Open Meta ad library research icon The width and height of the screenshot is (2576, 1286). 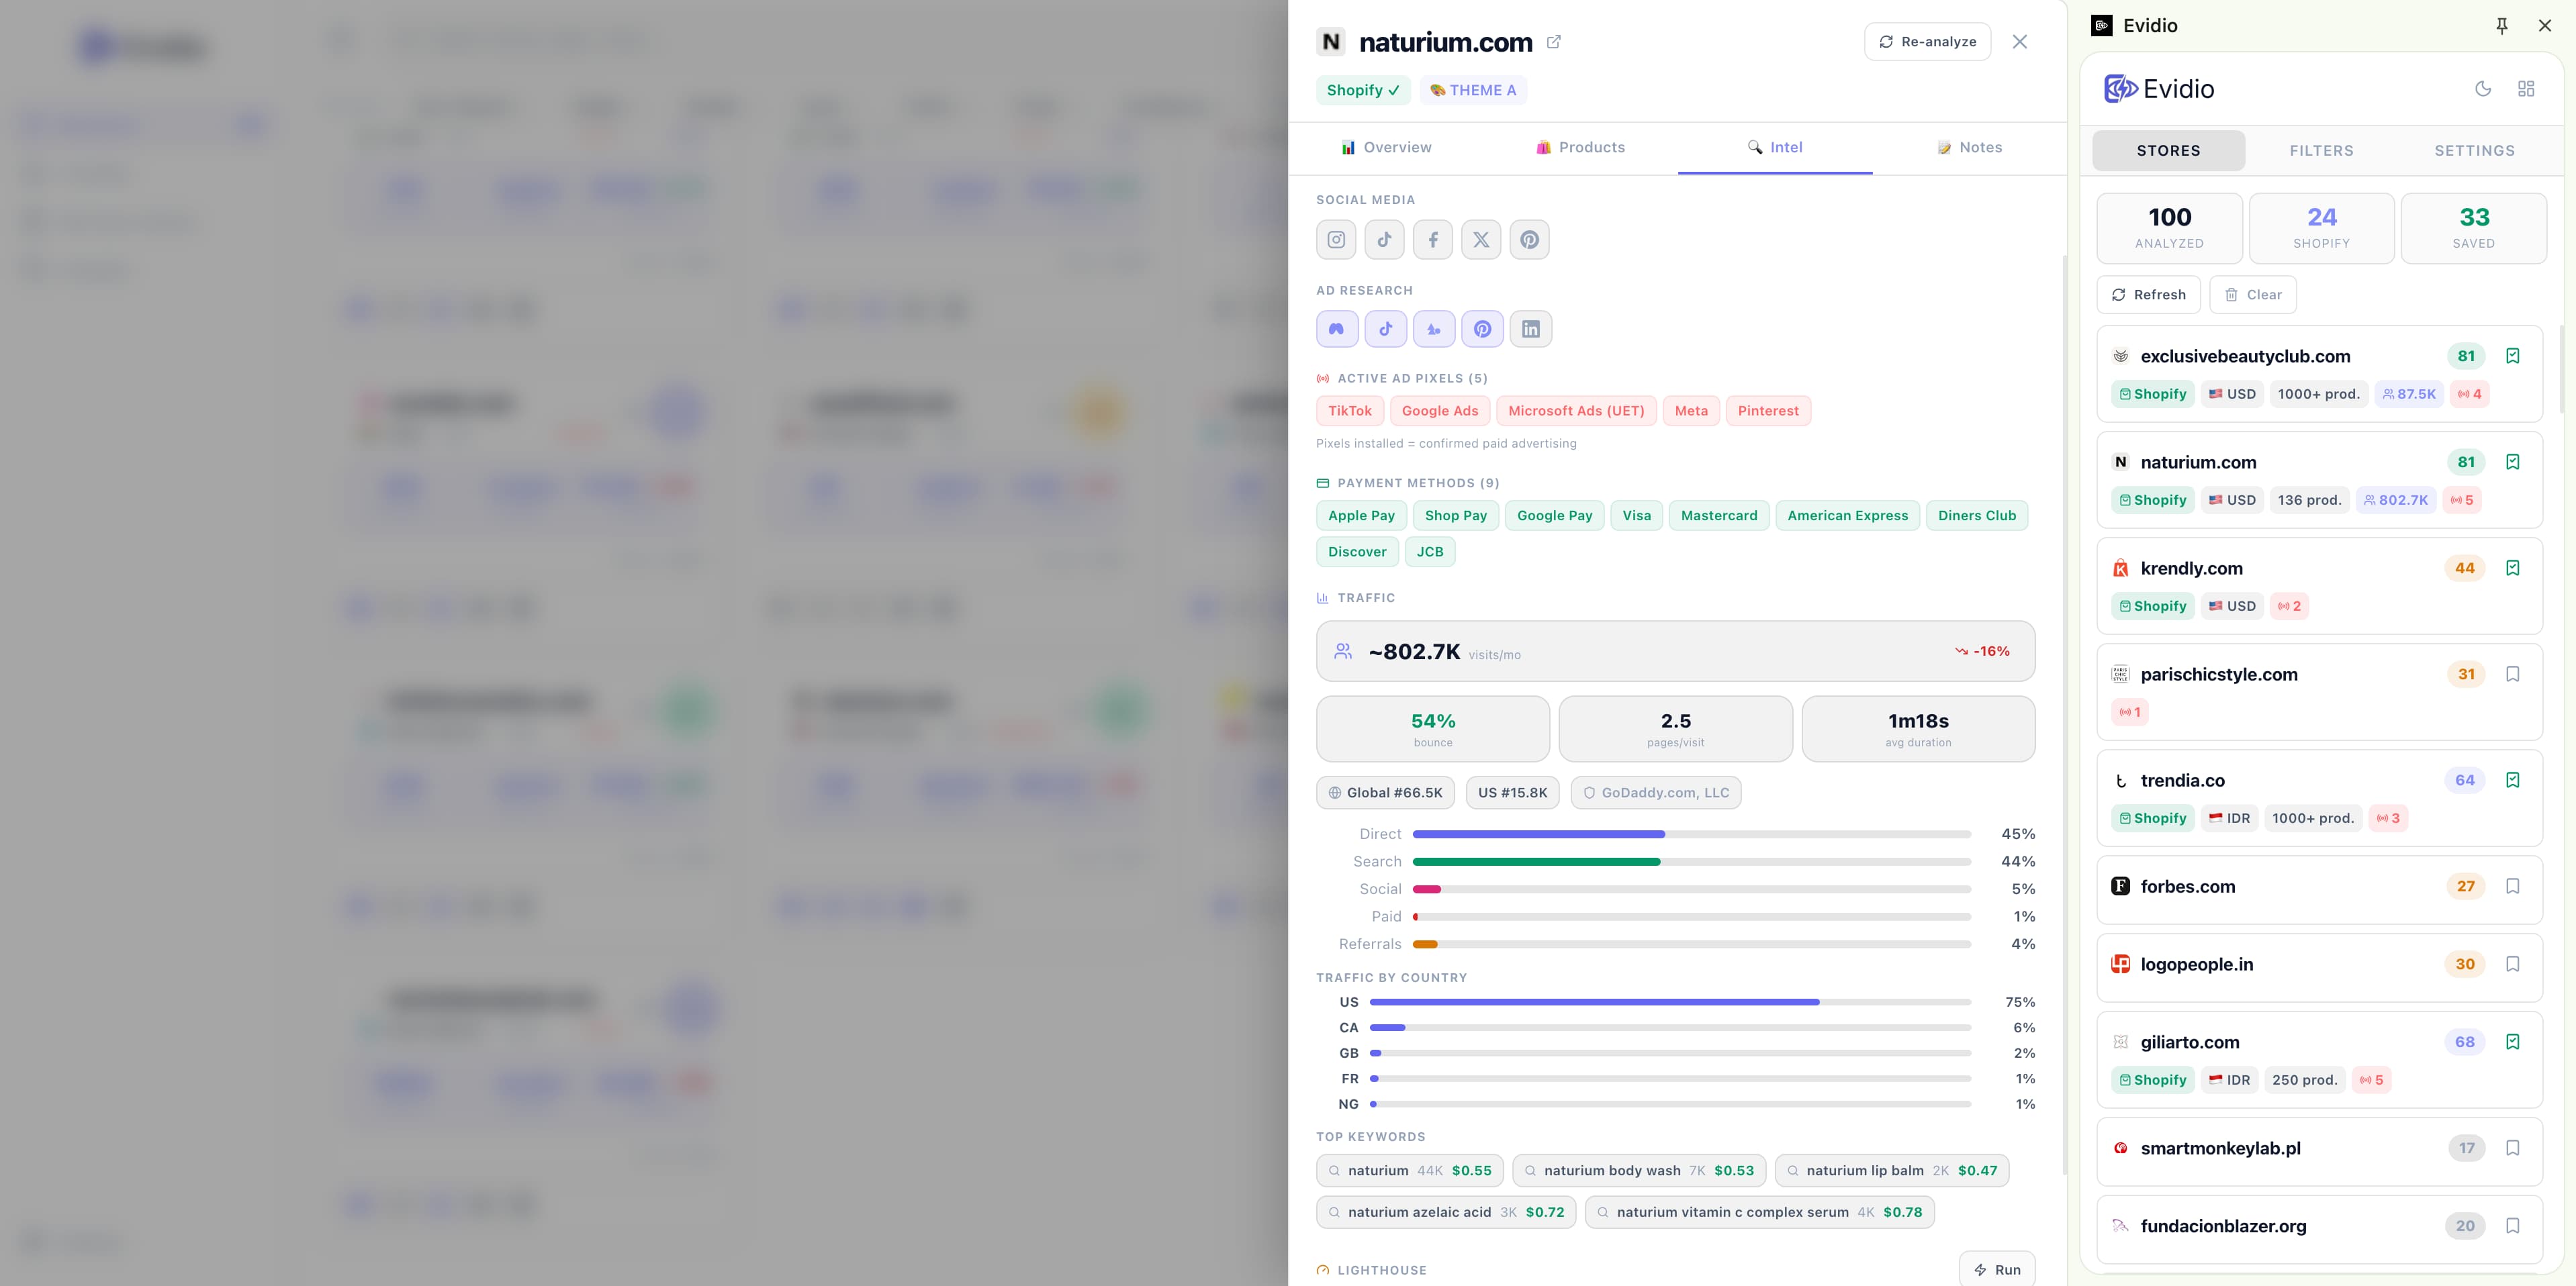tap(1337, 329)
